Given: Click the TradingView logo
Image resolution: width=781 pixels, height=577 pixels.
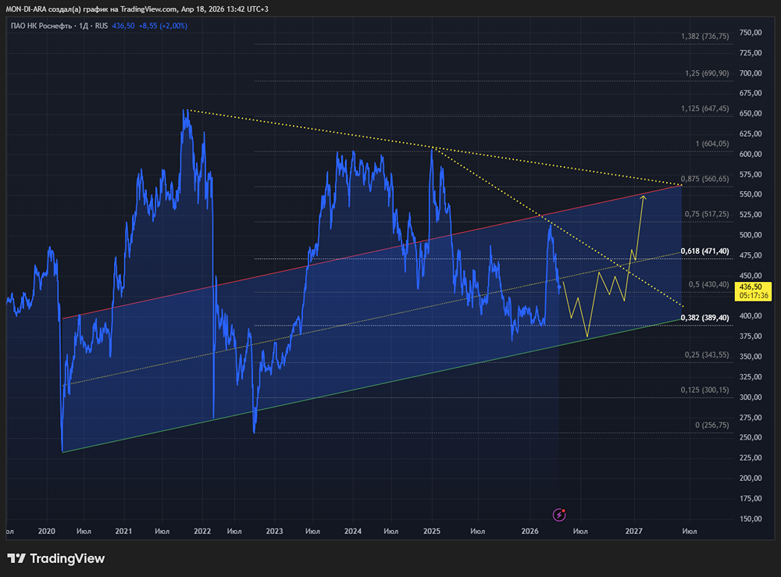Looking at the screenshot, I should pyautogui.click(x=56, y=558).
